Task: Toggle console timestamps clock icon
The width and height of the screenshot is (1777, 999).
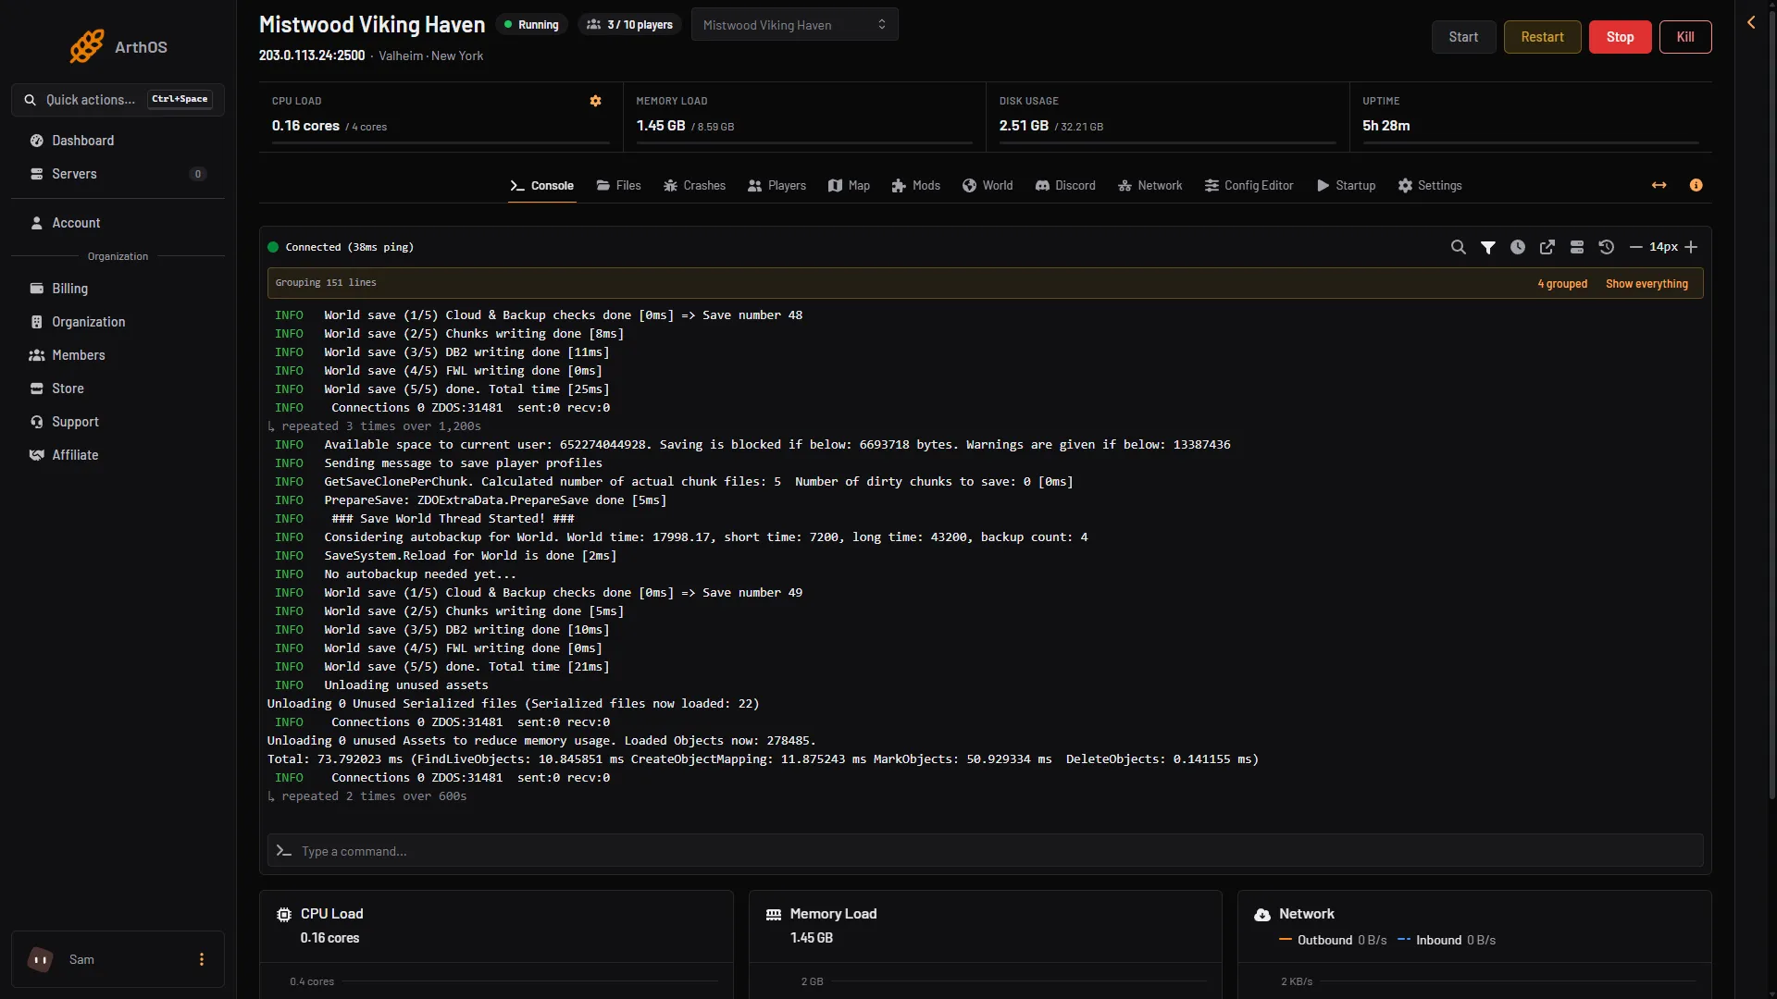Action: pos(1518,247)
